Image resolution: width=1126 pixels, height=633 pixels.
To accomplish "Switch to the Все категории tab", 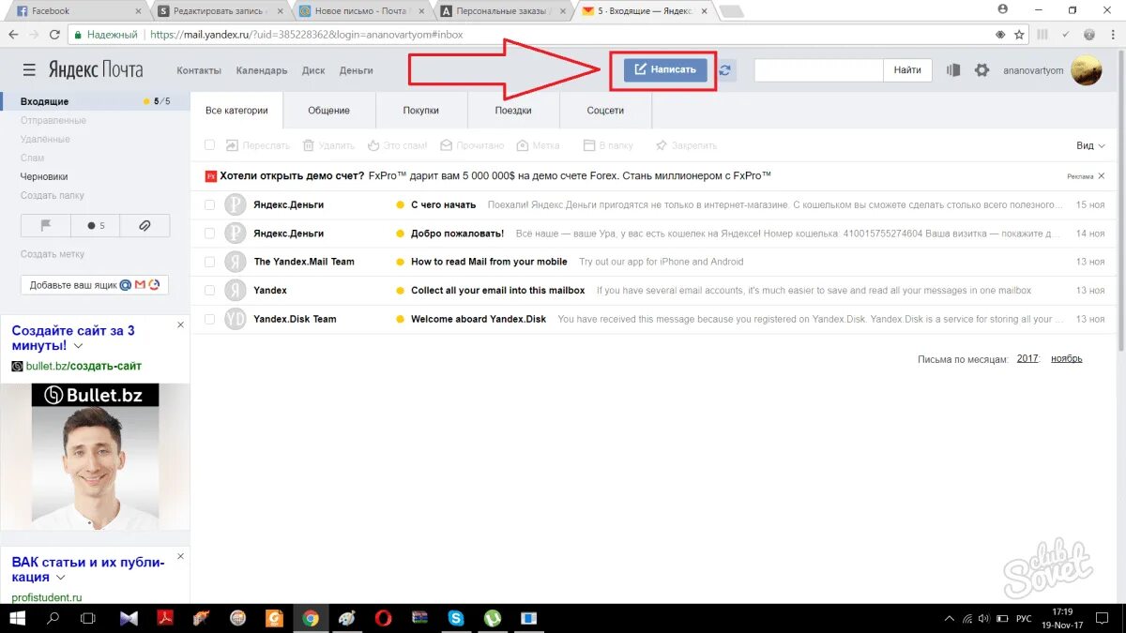I will [x=236, y=111].
